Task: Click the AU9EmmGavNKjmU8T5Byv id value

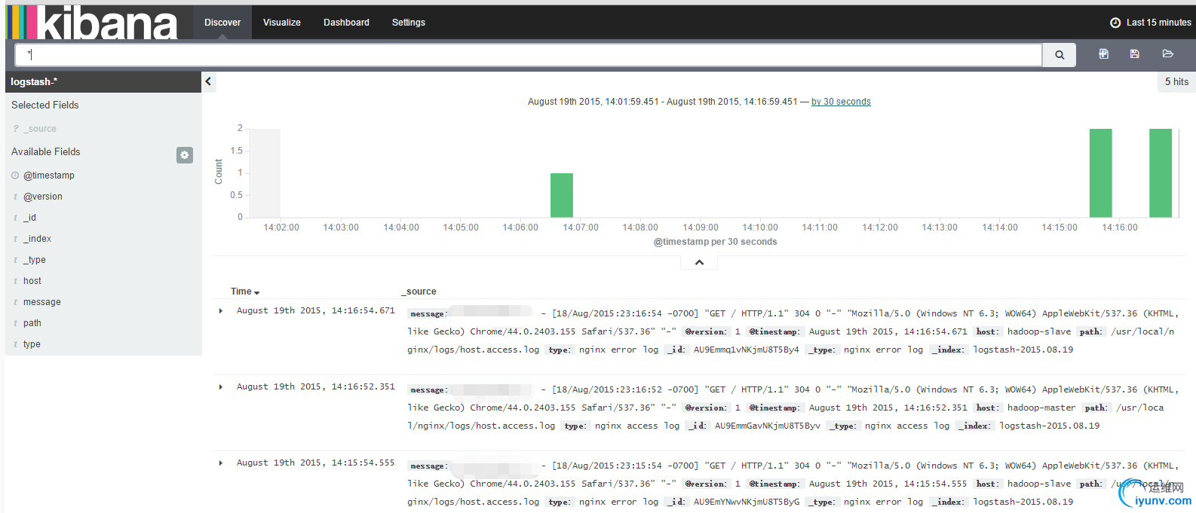Action: pos(767,426)
